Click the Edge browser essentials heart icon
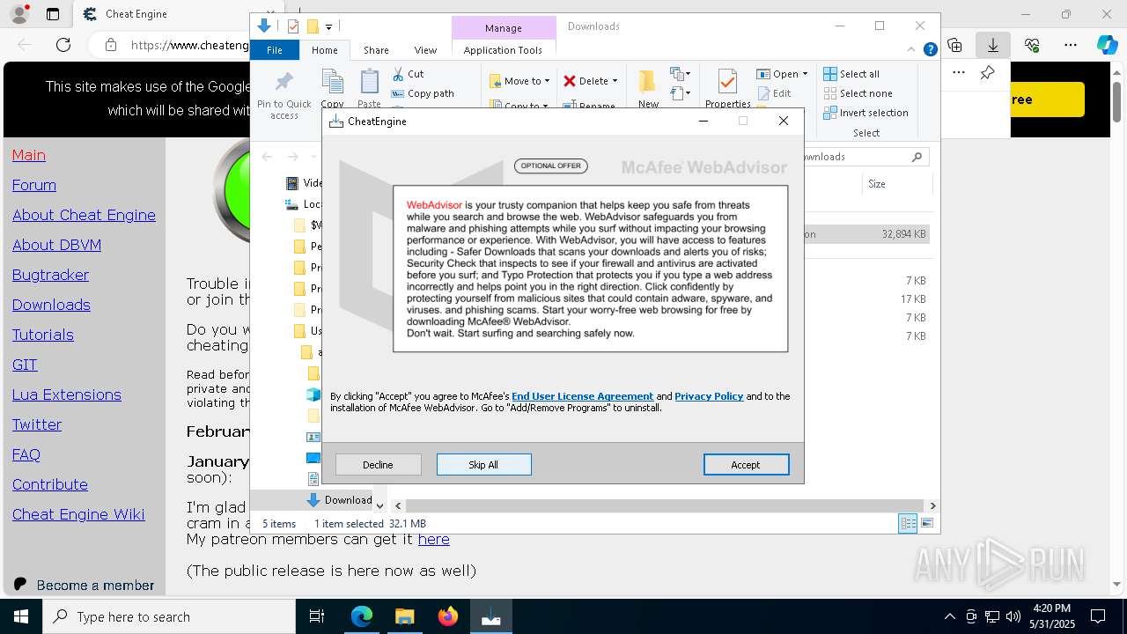The height and width of the screenshot is (634, 1127). pyautogui.click(x=1032, y=45)
